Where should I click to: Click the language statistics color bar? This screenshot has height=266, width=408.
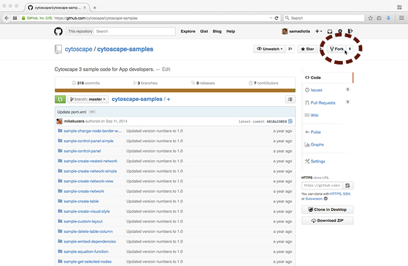click(x=175, y=91)
